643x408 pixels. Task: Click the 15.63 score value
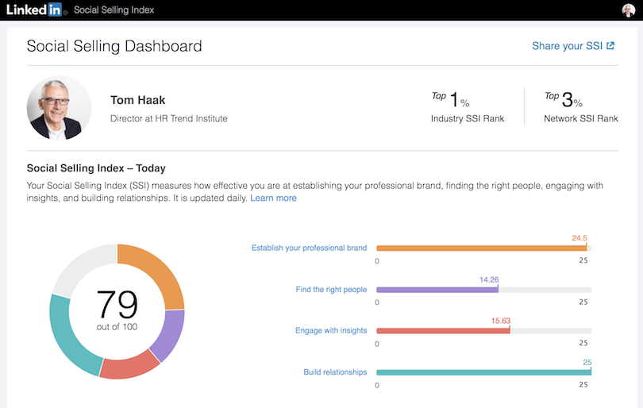coord(501,321)
